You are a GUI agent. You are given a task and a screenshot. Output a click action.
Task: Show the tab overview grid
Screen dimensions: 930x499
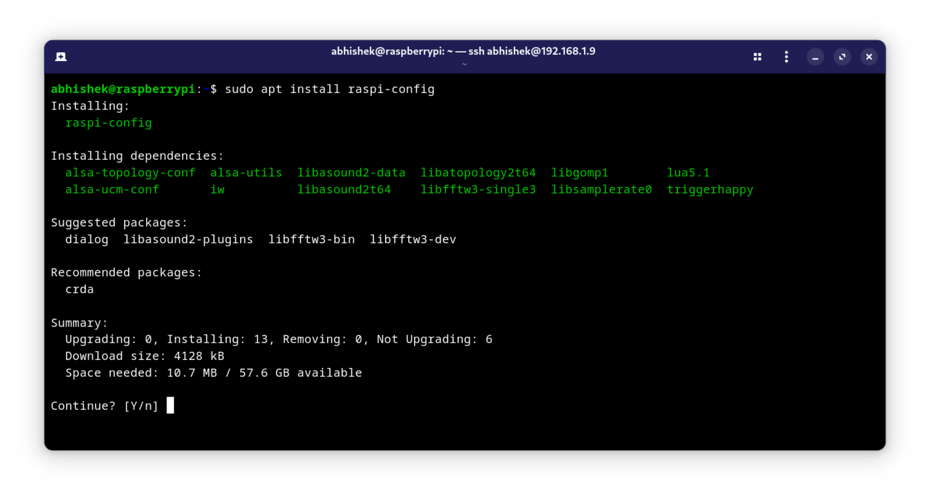click(x=757, y=56)
